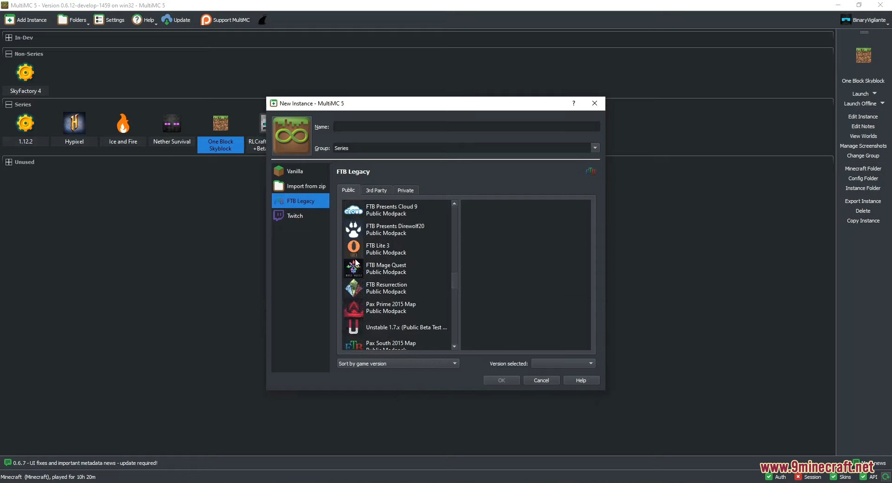This screenshot has height=483, width=892.
Task: Click the Session status indicator
Action: [x=808, y=477]
